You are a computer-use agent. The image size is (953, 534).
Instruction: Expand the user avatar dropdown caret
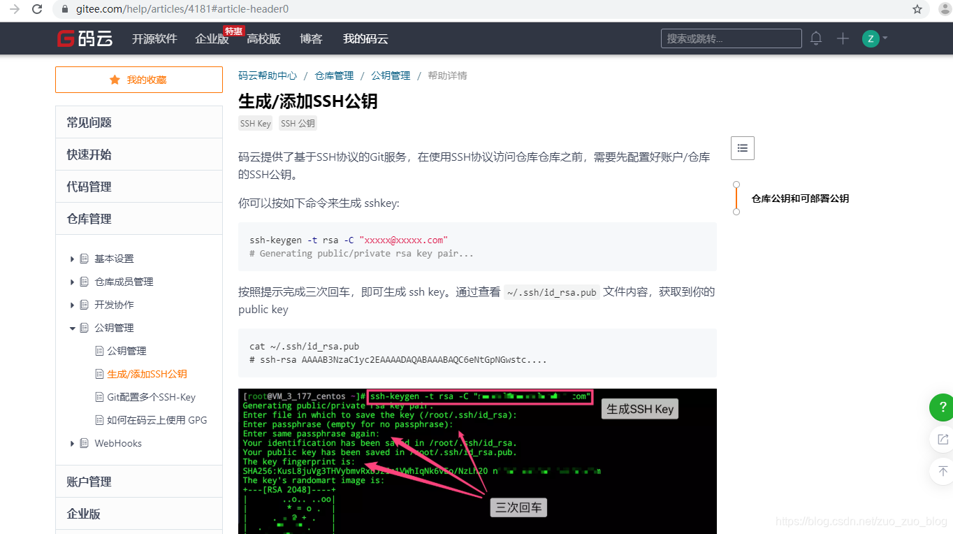point(885,38)
